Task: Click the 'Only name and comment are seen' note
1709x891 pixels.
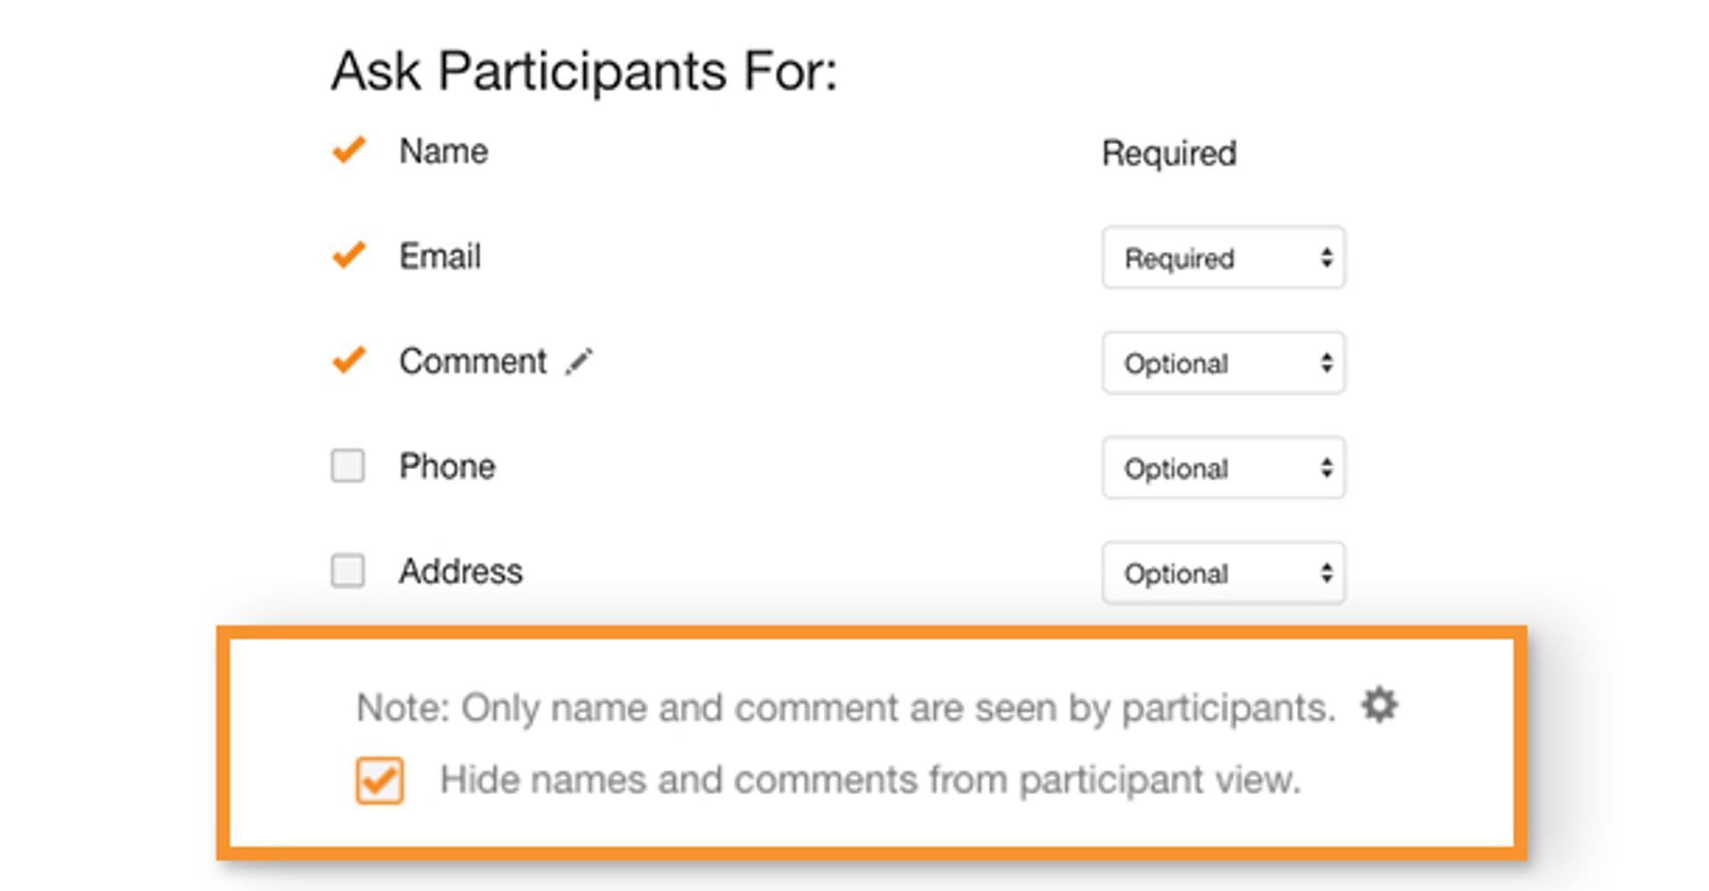Action: coord(846,709)
